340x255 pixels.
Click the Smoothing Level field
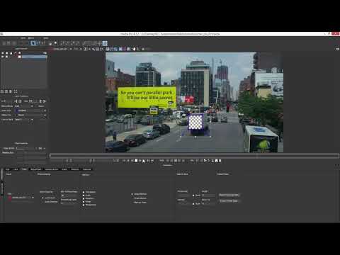[69, 203]
